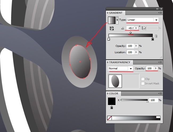Image resolution: width=173 pixels, height=132 pixels.
Task: Open the Color panel options menu
Action: click(160, 94)
